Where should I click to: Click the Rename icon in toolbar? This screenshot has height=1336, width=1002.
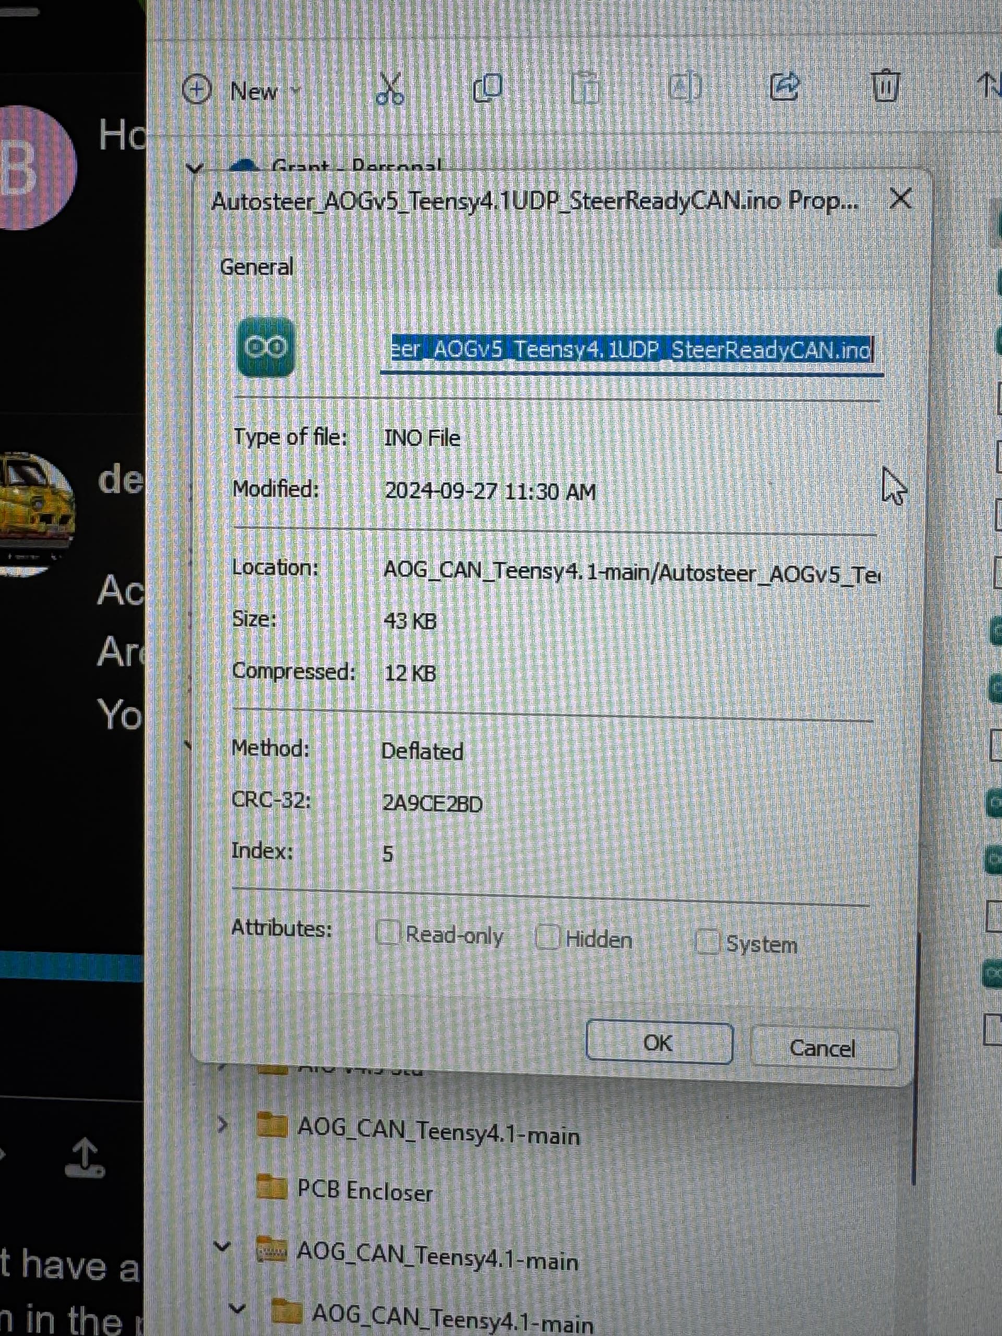coord(685,88)
